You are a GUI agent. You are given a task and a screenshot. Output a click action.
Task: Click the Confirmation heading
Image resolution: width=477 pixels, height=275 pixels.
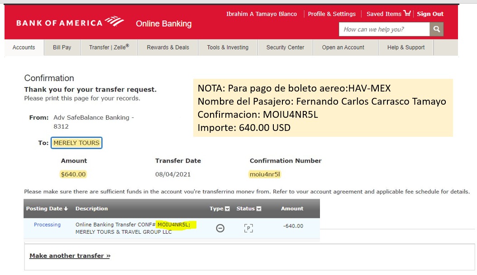click(x=49, y=78)
